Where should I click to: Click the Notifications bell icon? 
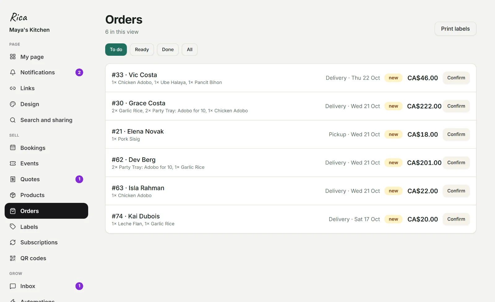point(13,72)
